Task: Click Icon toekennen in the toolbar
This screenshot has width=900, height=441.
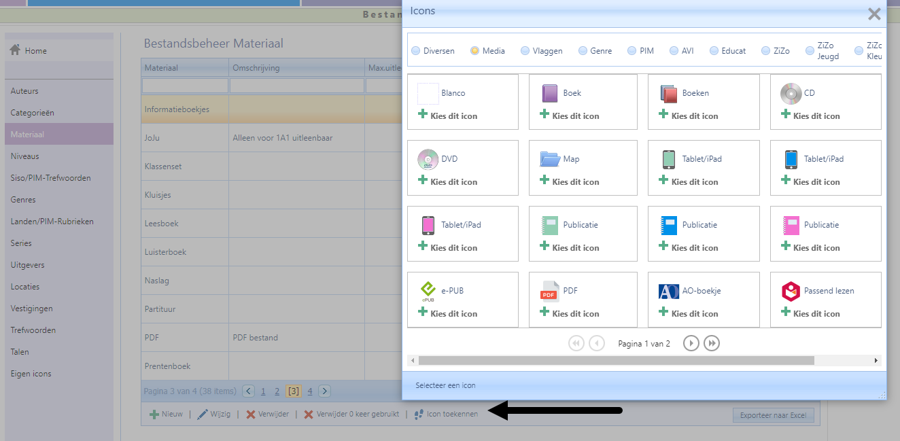Action: [451, 414]
